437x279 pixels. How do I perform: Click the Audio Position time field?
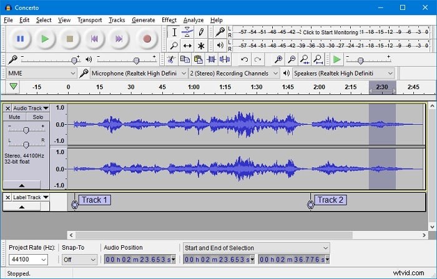click(x=140, y=260)
